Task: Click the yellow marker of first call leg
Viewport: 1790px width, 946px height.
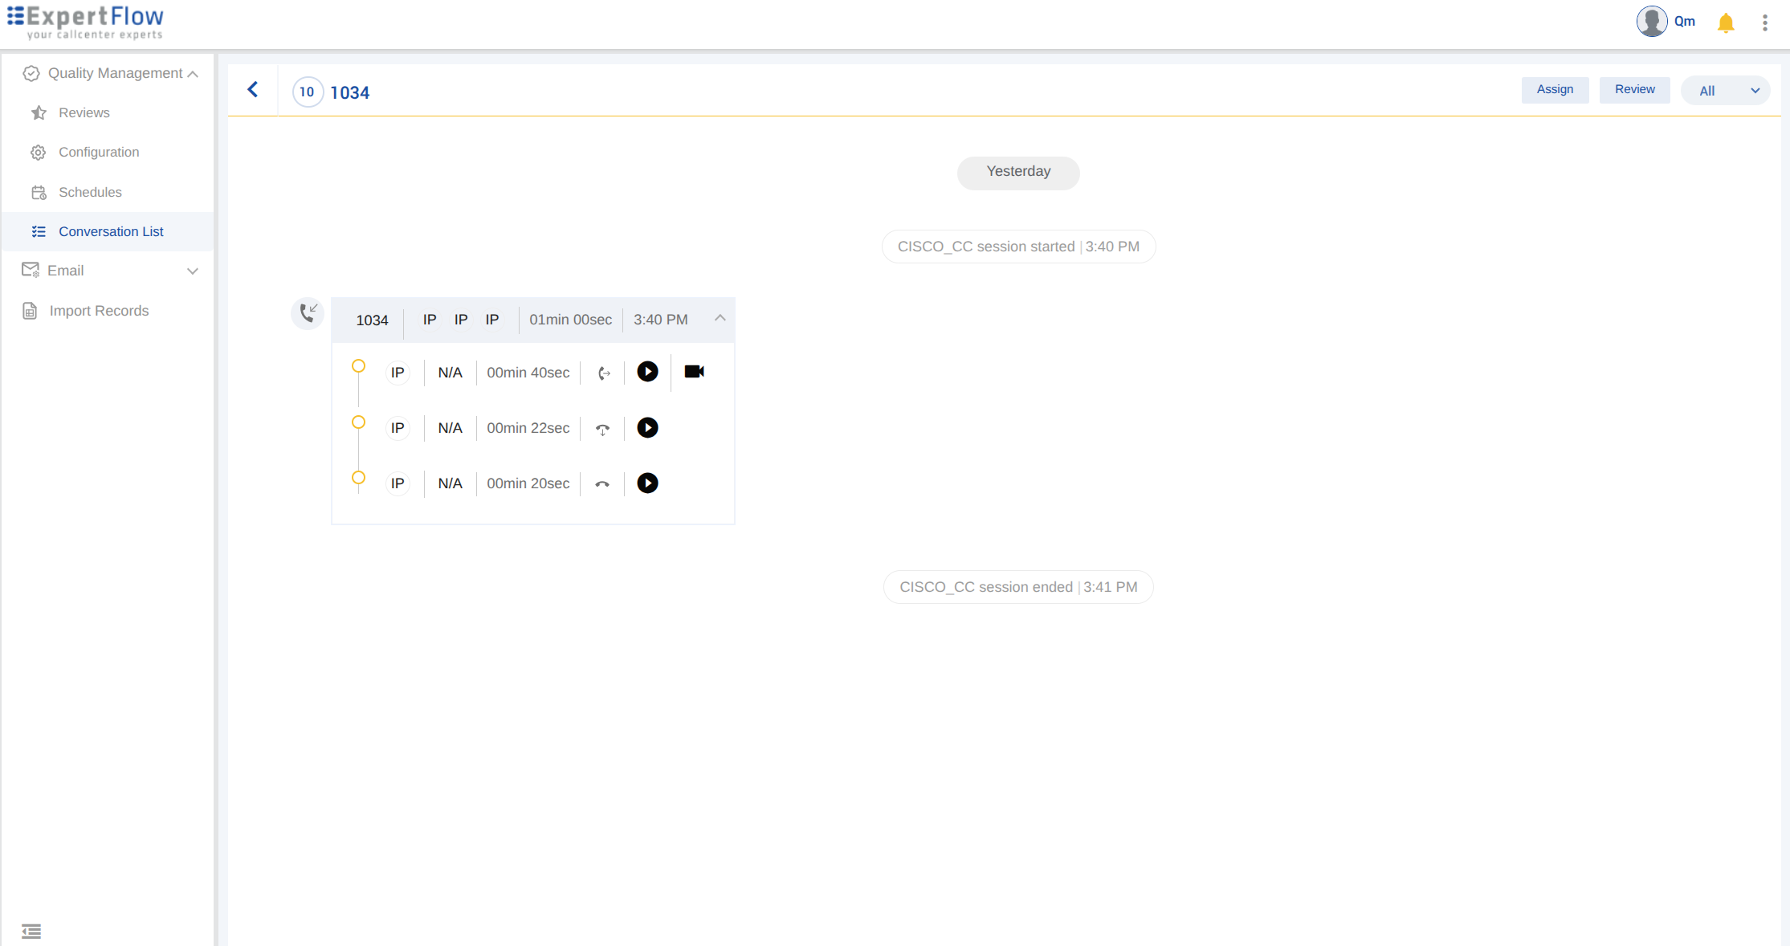Action: (x=359, y=366)
